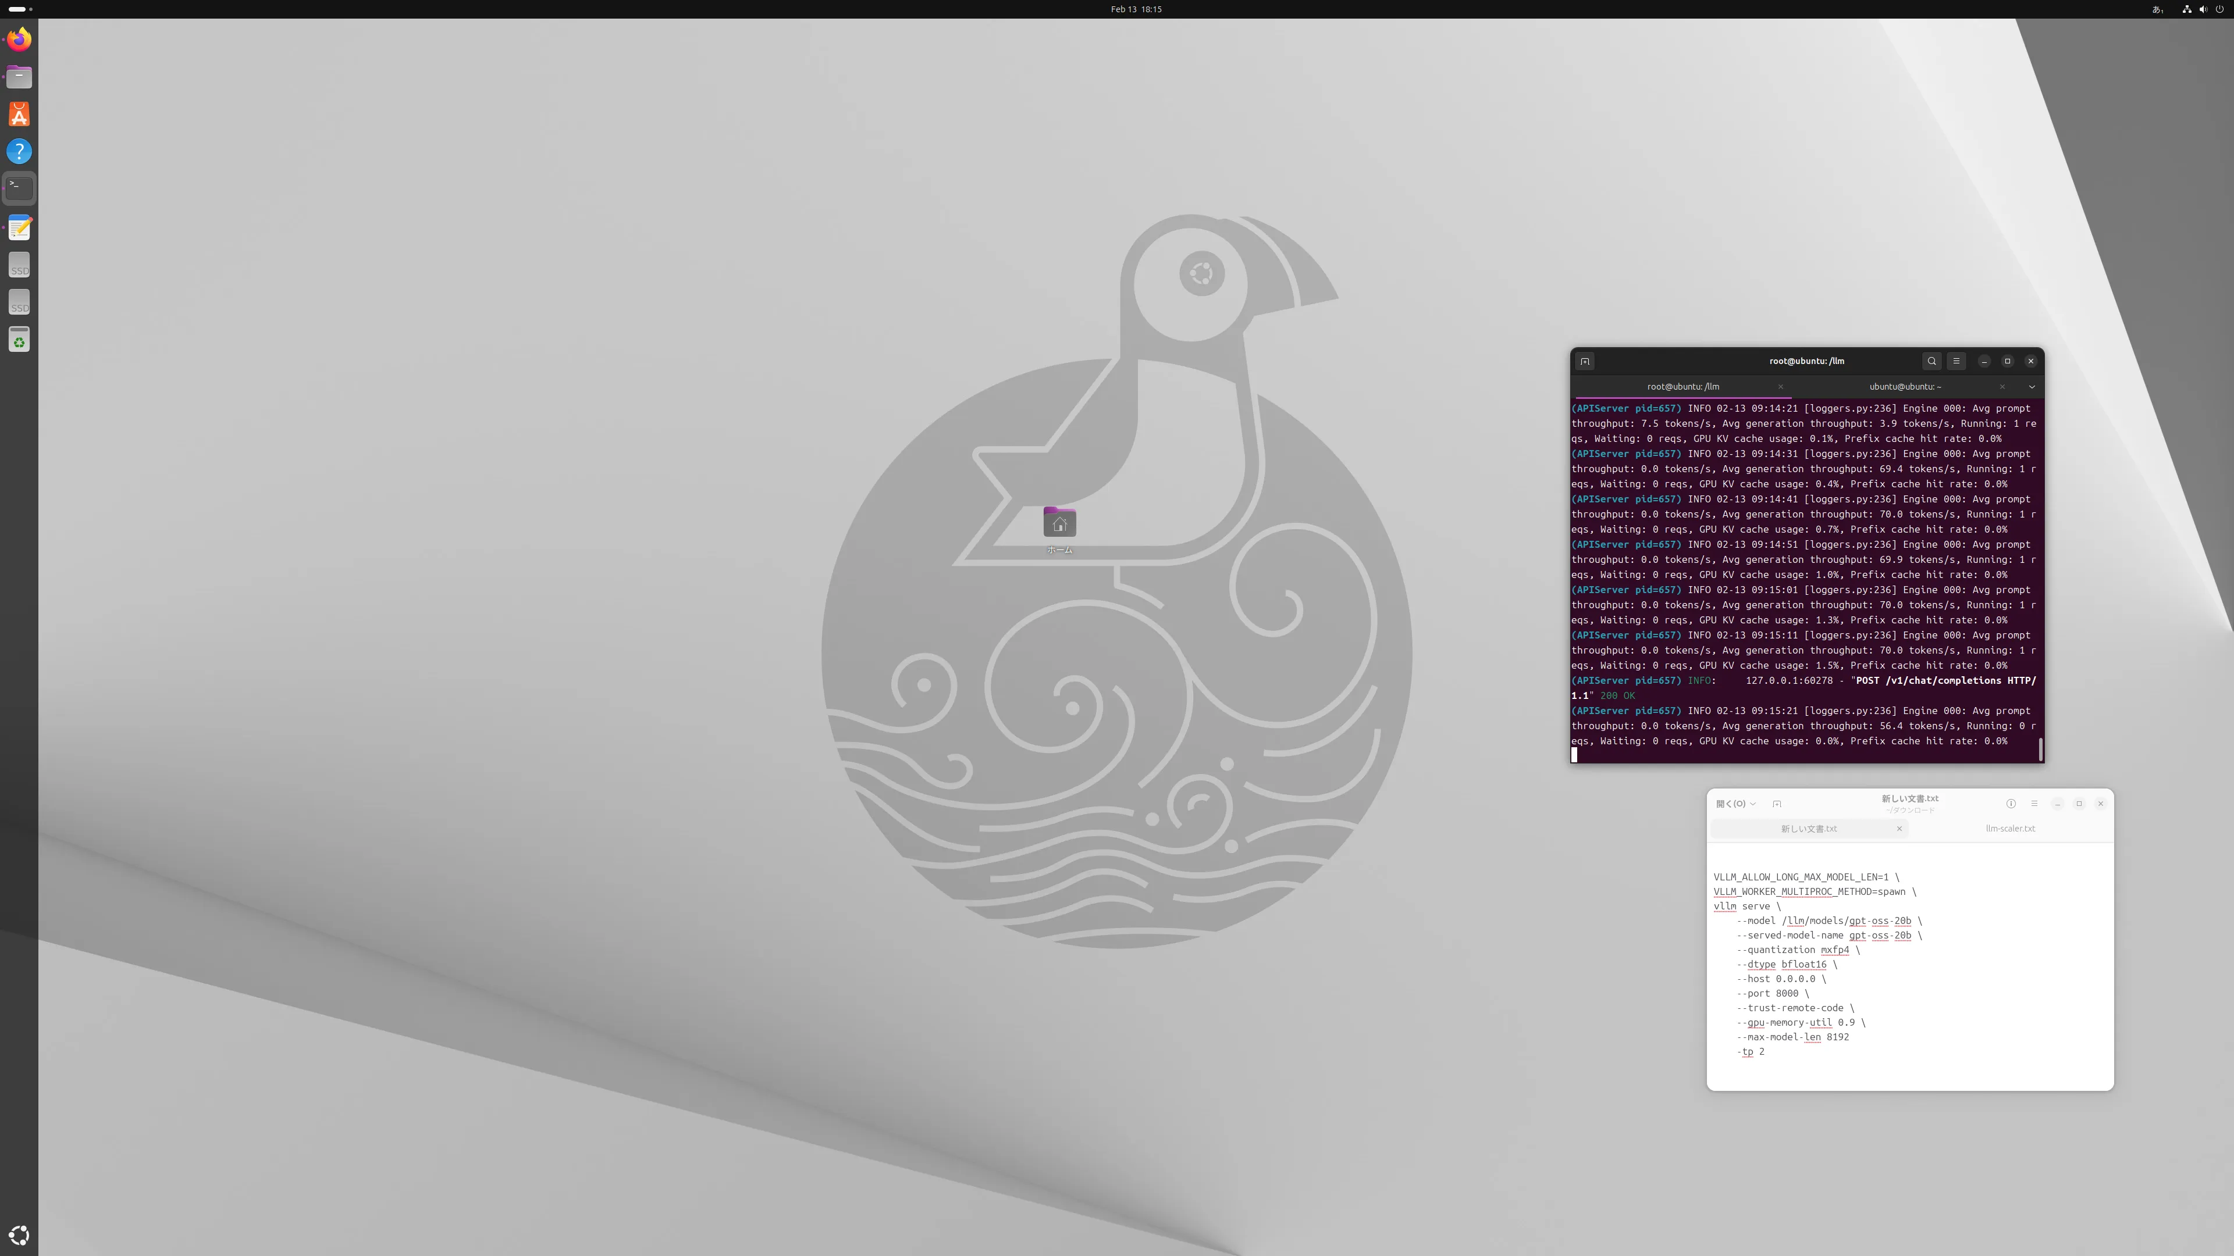
Task: Open the 開く(O) dropdown
Action: click(1735, 804)
